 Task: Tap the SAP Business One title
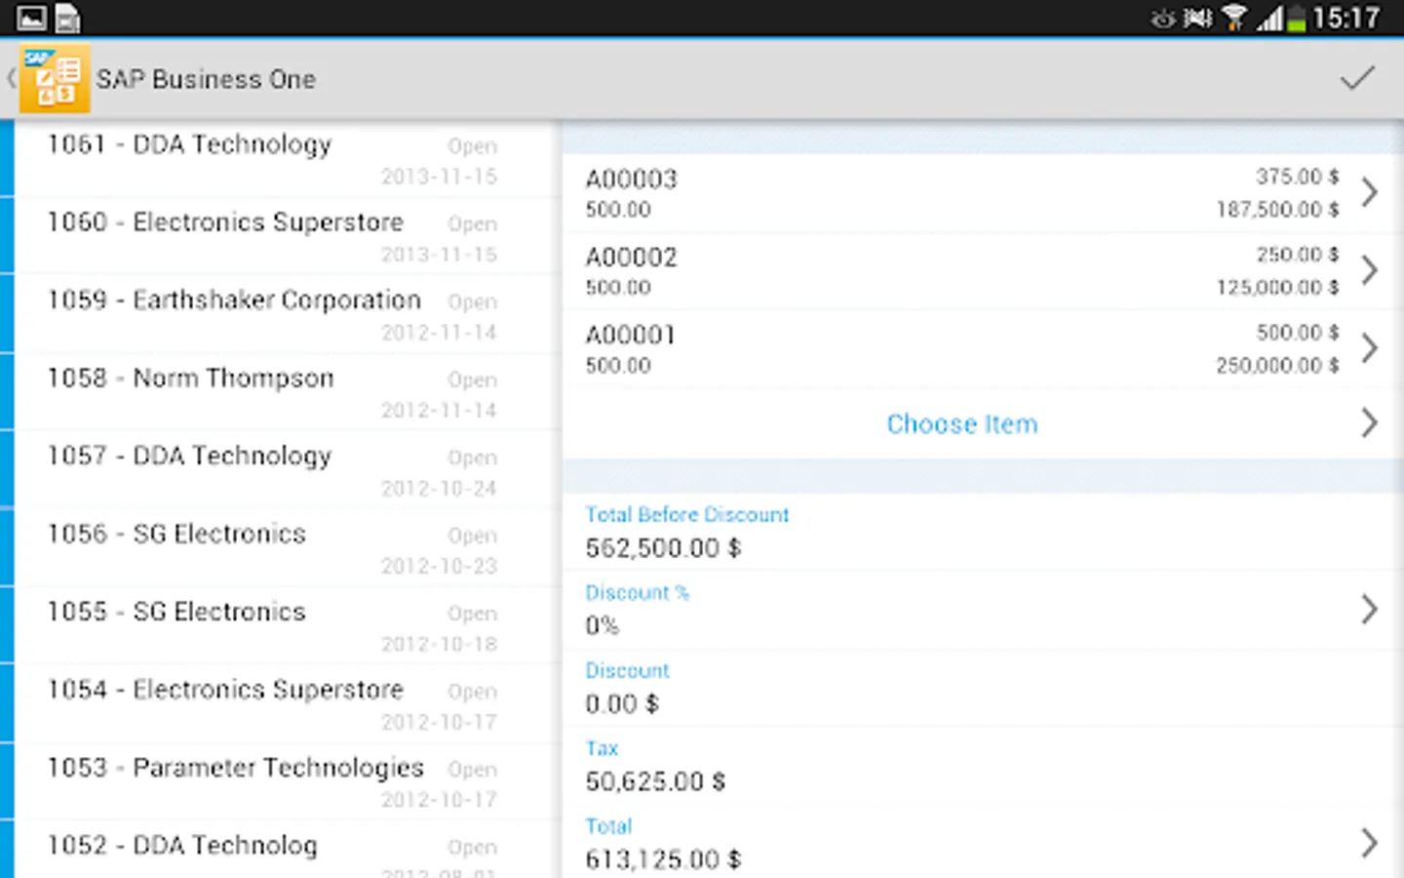(206, 79)
